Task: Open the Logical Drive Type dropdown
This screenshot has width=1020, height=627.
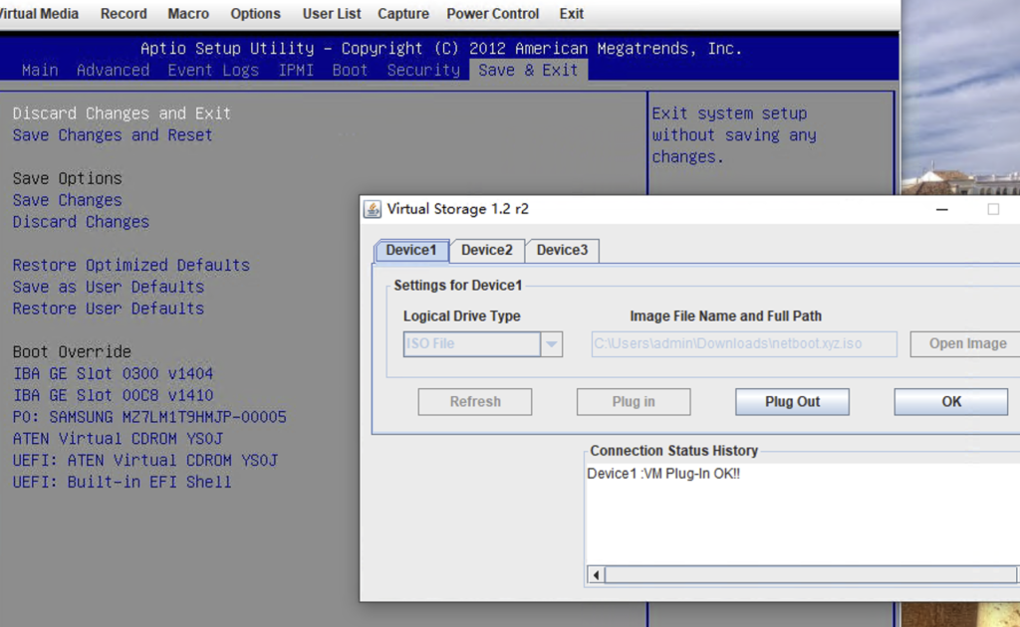Action: 551,343
